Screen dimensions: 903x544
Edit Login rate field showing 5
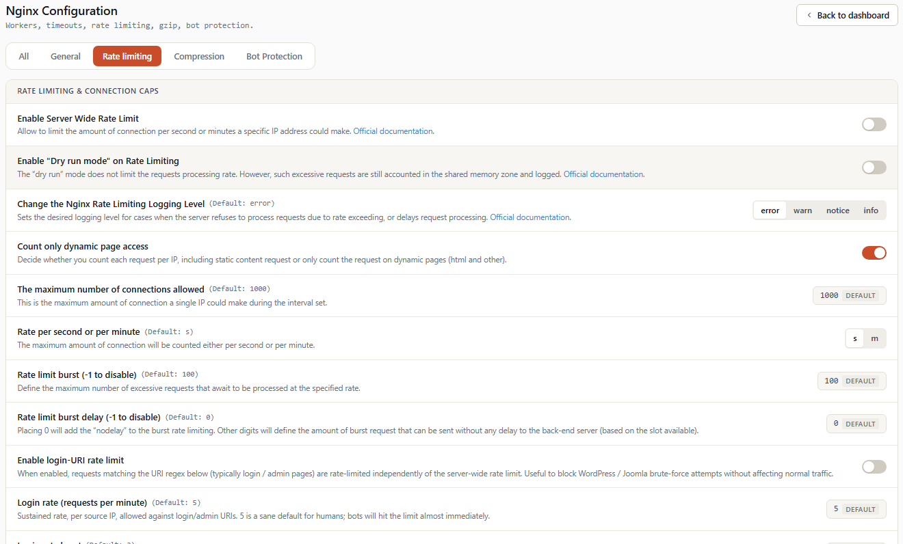click(856, 509)
